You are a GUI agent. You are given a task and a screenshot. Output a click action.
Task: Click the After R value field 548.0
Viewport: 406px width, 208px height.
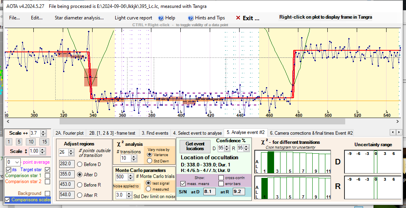[67, 195]
